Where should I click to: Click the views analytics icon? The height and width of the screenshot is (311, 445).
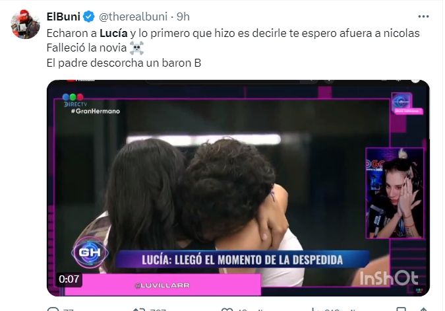pyautogui.click(x=314, y=309)
